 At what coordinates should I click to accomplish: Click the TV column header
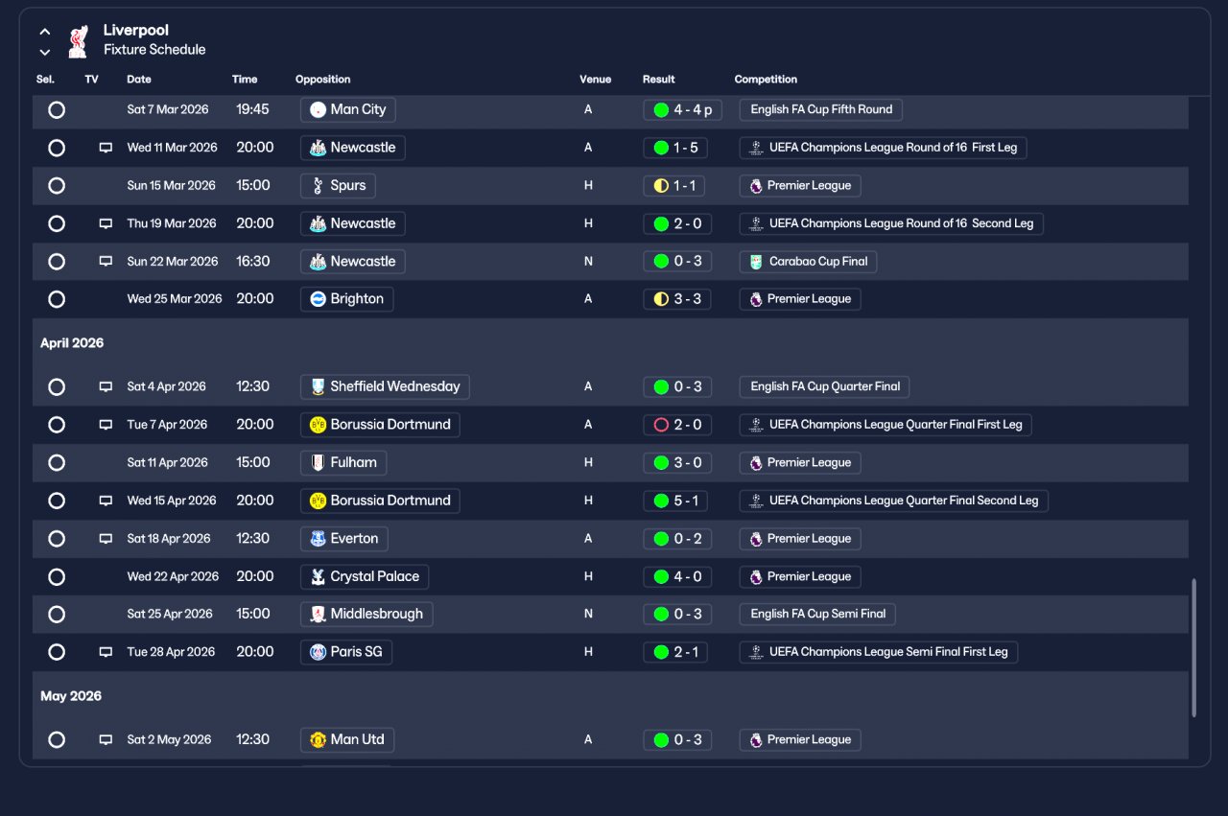point(91,80)
